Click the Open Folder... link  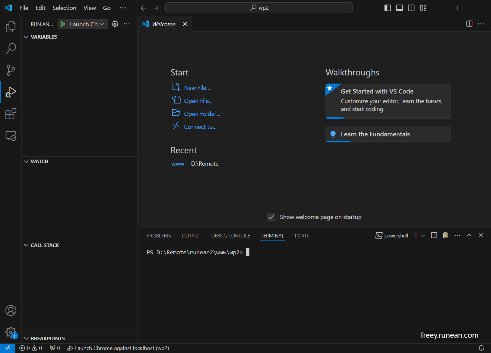(202, 114)
